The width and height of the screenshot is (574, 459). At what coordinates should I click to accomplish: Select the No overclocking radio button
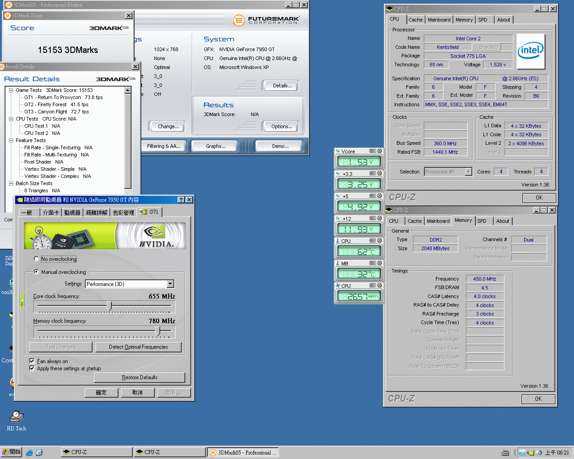click(36, 259)
